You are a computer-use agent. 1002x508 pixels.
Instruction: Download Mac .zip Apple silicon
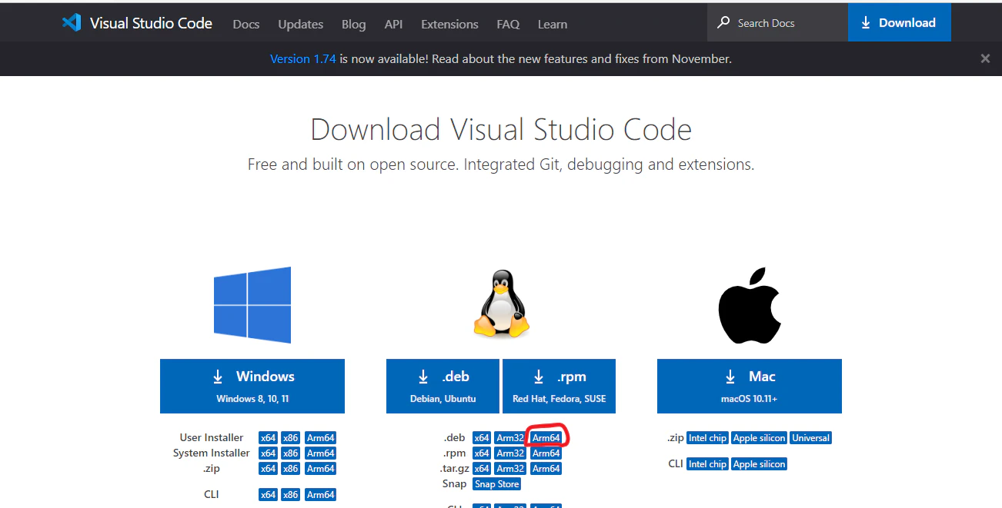tap(760, 438)
